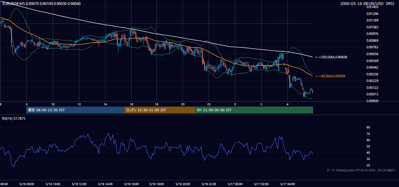This screenshot has width=399, height=187.
Task: Click the 5/16 14:00 time axis label
Action: pos(105,184)
